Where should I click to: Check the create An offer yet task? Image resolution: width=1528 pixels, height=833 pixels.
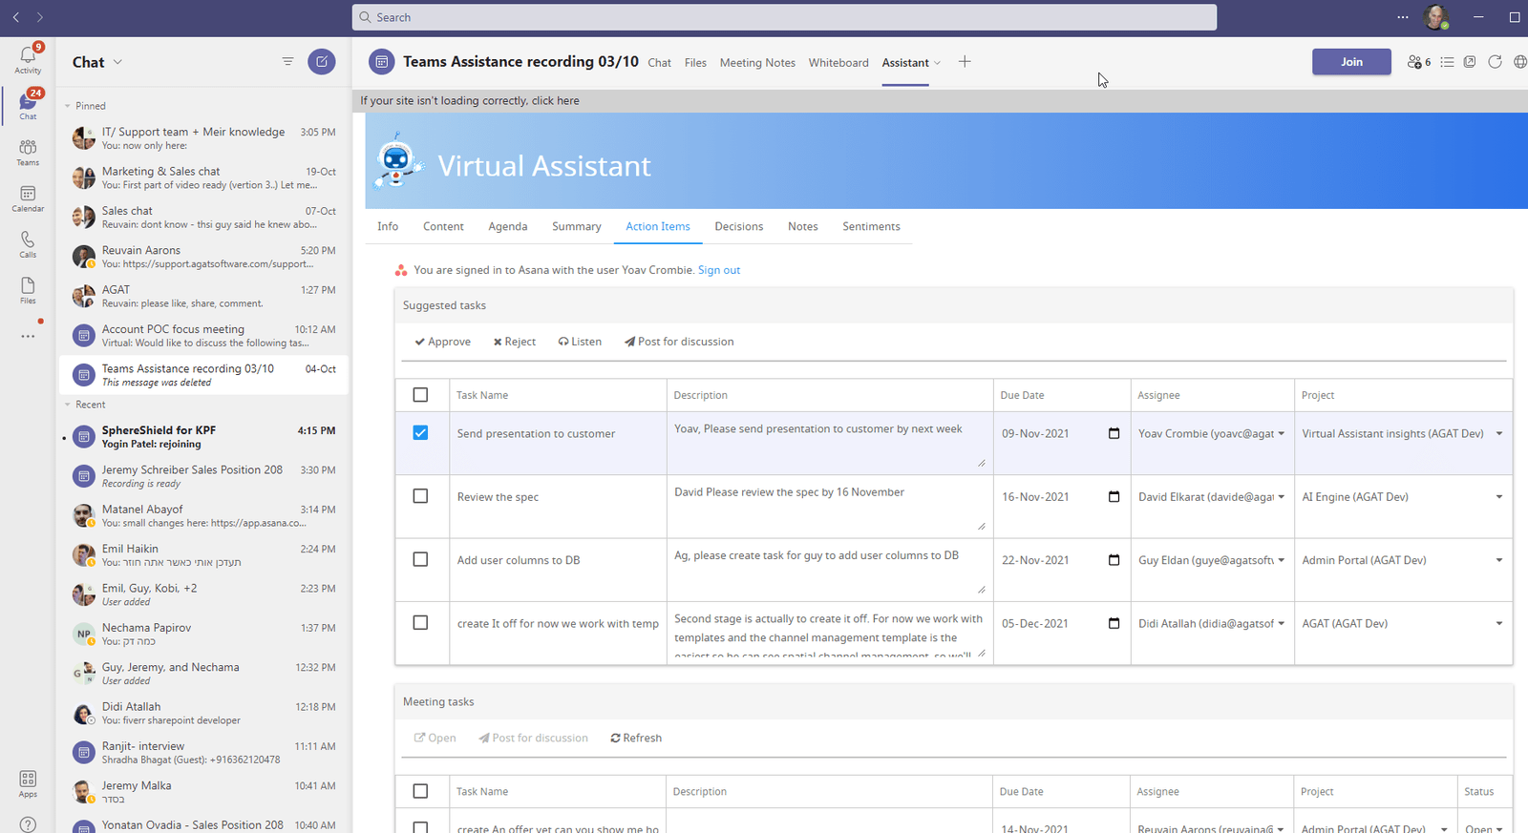[x=420, y=827]
